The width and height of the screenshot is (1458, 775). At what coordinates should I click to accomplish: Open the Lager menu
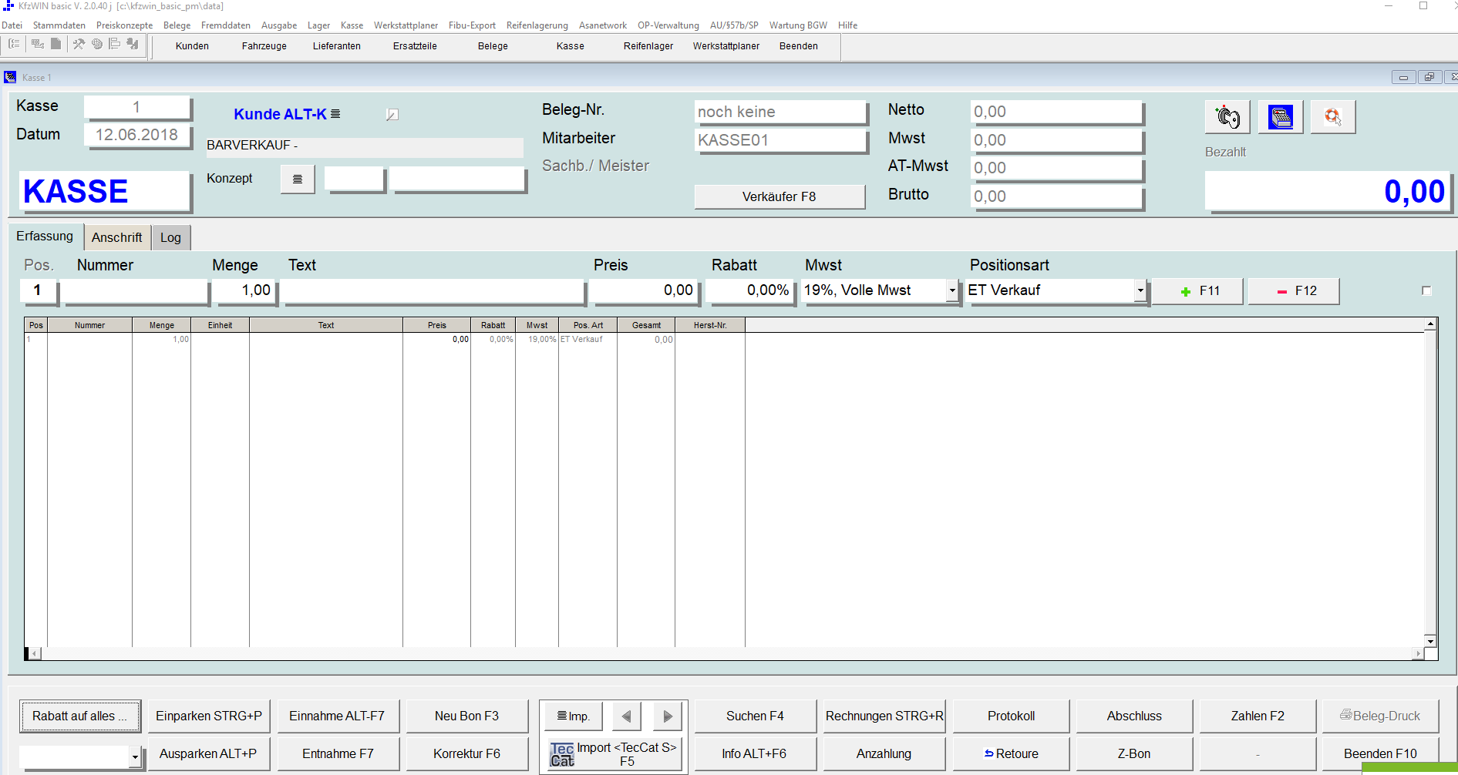(318, 25)
